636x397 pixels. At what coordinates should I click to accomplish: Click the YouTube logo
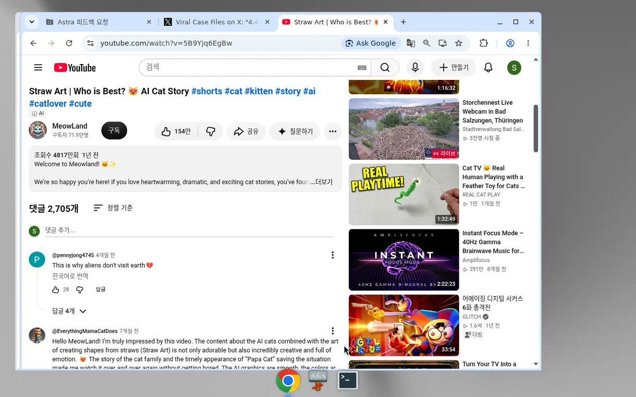tap(75, 68)
